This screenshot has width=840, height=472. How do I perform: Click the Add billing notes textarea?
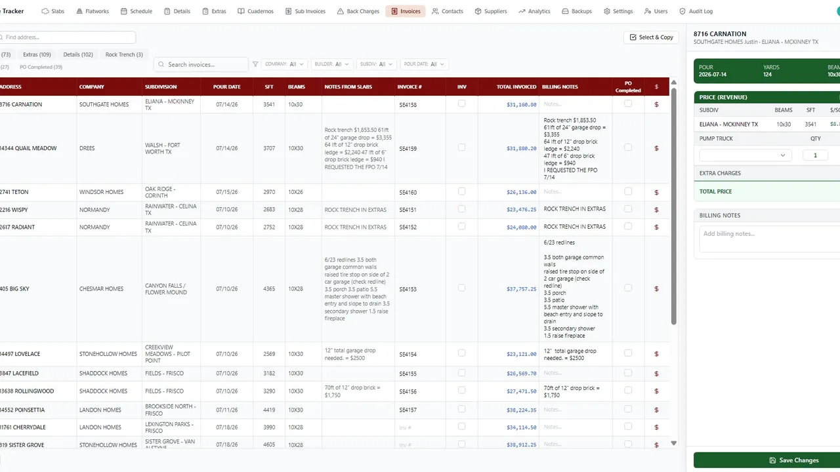(x=770, y=239)
